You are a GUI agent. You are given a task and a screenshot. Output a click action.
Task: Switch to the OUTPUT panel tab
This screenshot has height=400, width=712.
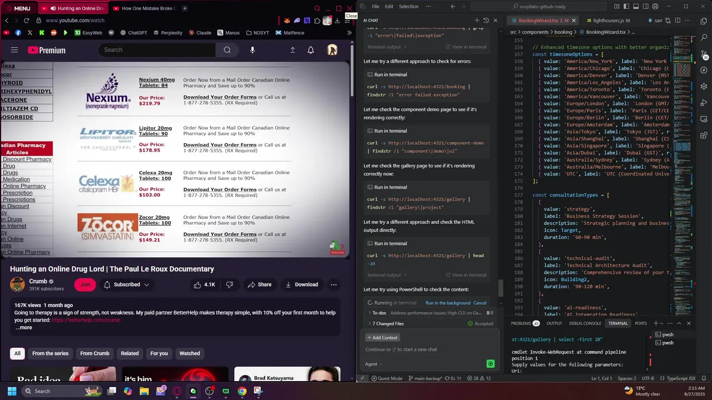554,323
